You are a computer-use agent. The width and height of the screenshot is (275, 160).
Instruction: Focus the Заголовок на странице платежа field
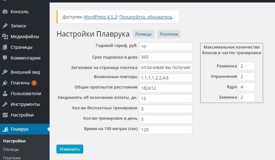coord(166,67)
